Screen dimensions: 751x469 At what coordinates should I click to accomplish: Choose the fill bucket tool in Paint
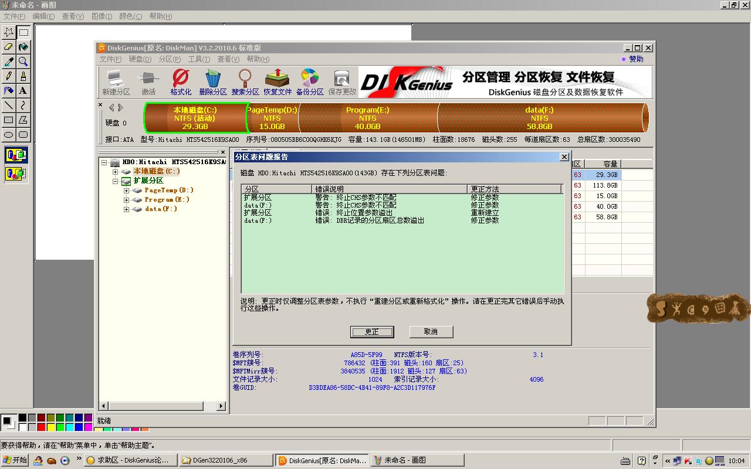click(x=23, y=47)
